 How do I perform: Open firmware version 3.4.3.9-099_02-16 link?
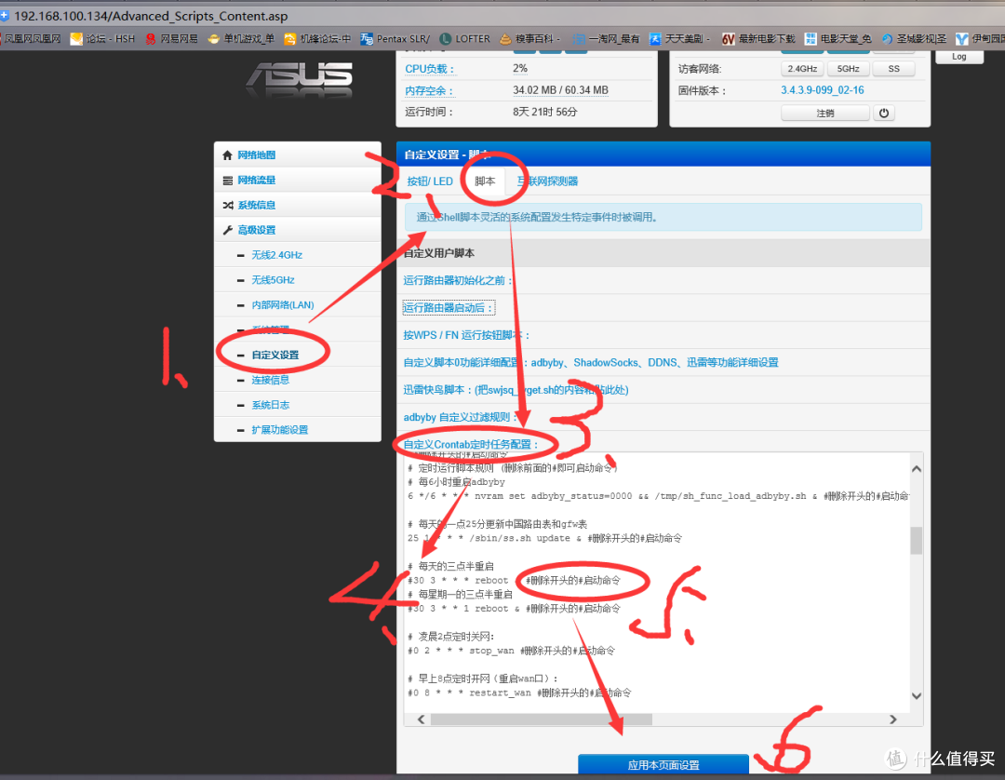tap(823, 90)
